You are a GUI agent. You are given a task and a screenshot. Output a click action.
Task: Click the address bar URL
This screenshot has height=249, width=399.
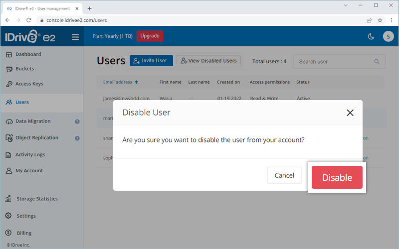click(x=76, y=20)
